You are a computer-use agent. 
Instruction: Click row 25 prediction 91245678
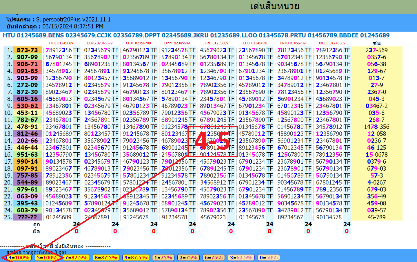click(x=136, y=217)
